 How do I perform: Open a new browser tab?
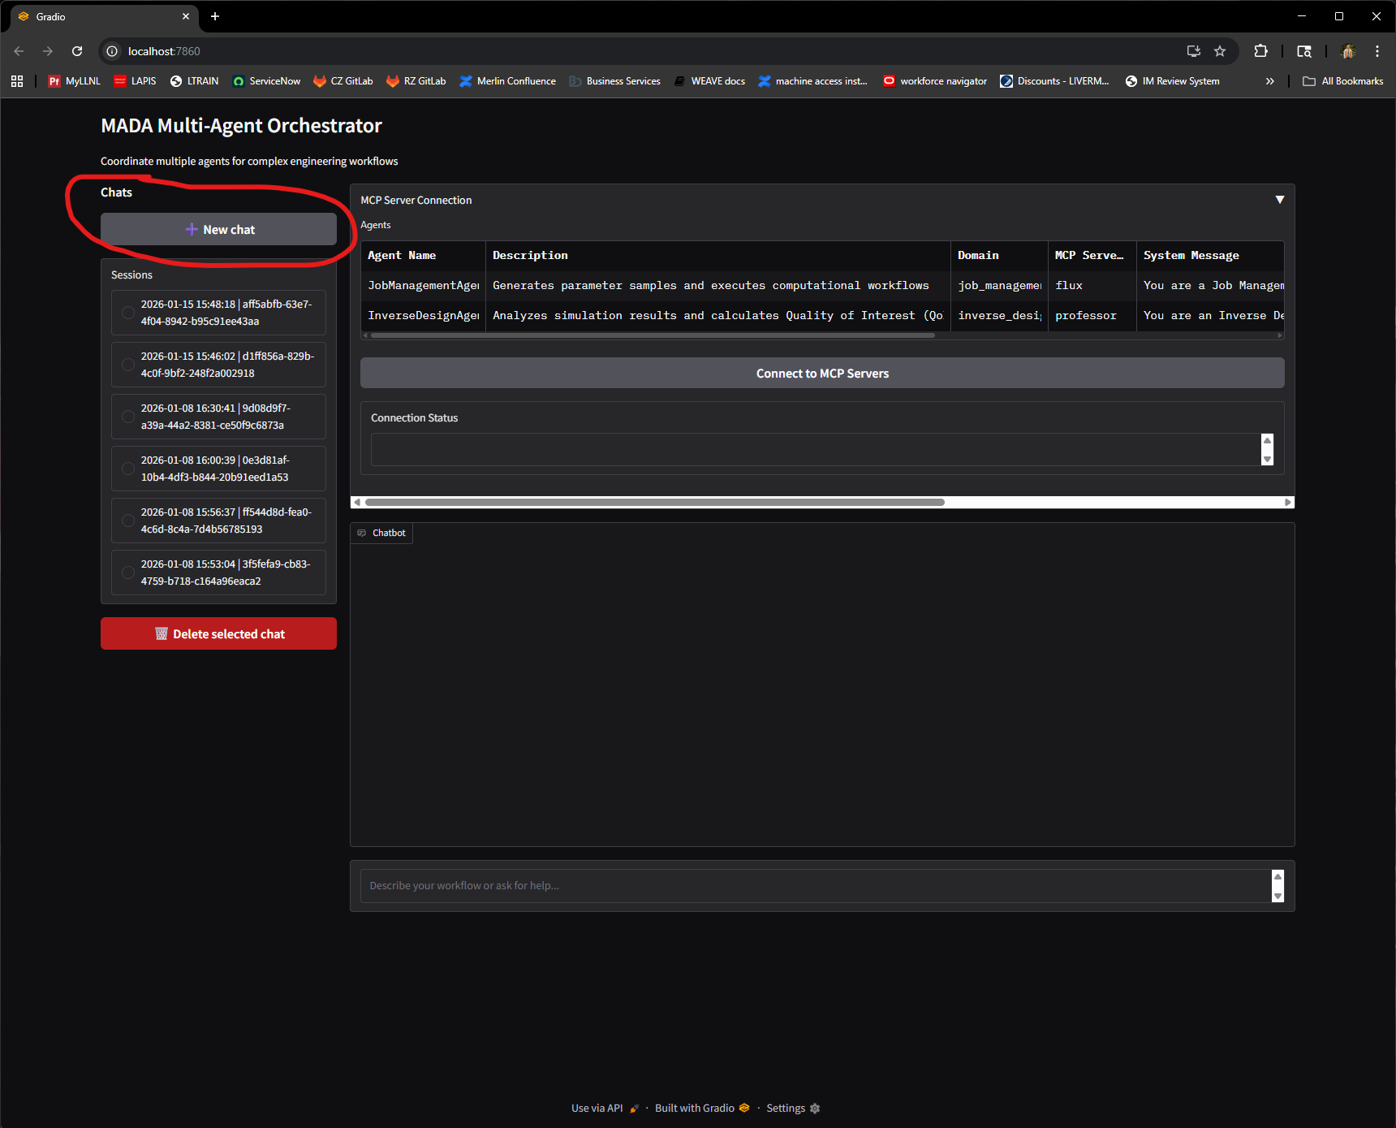click(215, 16)
